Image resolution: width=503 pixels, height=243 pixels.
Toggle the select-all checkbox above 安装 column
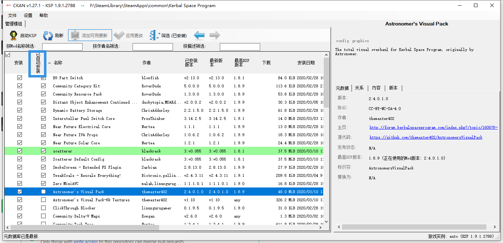(8, 55)
